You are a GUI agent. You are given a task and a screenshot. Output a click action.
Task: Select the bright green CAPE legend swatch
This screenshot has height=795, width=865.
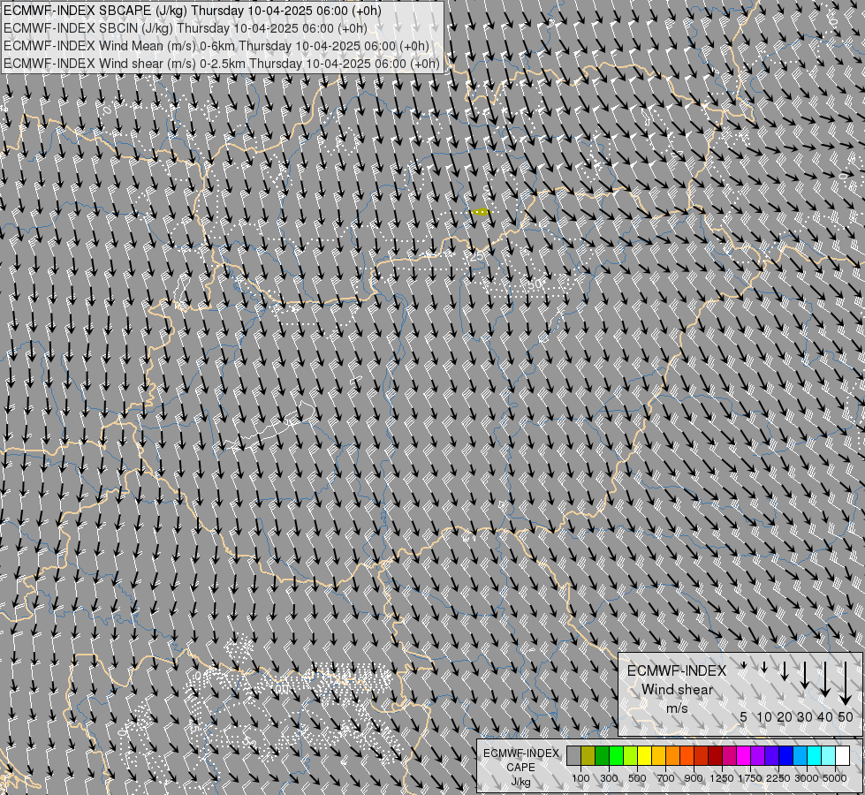(616, 756)
